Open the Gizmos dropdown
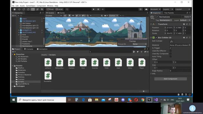This screenshot has height=114, width=203. click(x=114, y=16)
